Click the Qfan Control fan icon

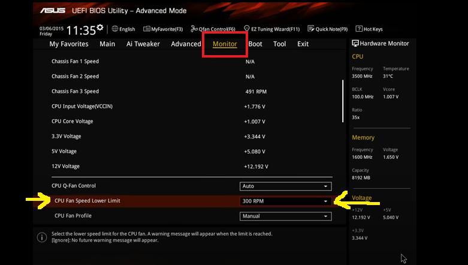(x=194, y=29)
